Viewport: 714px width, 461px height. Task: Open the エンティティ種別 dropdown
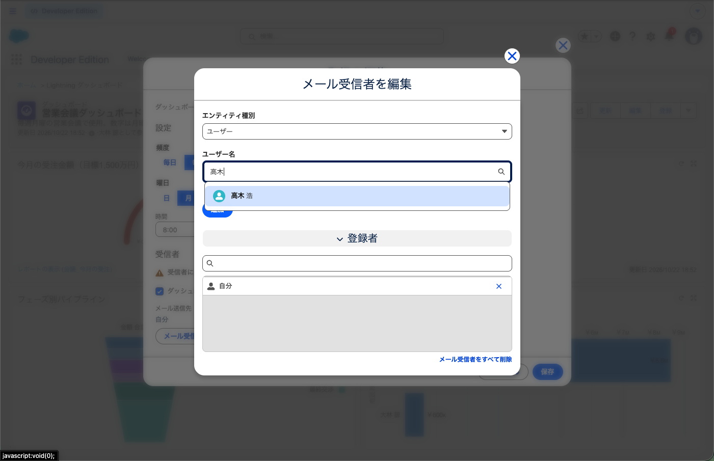coord(357,131)
